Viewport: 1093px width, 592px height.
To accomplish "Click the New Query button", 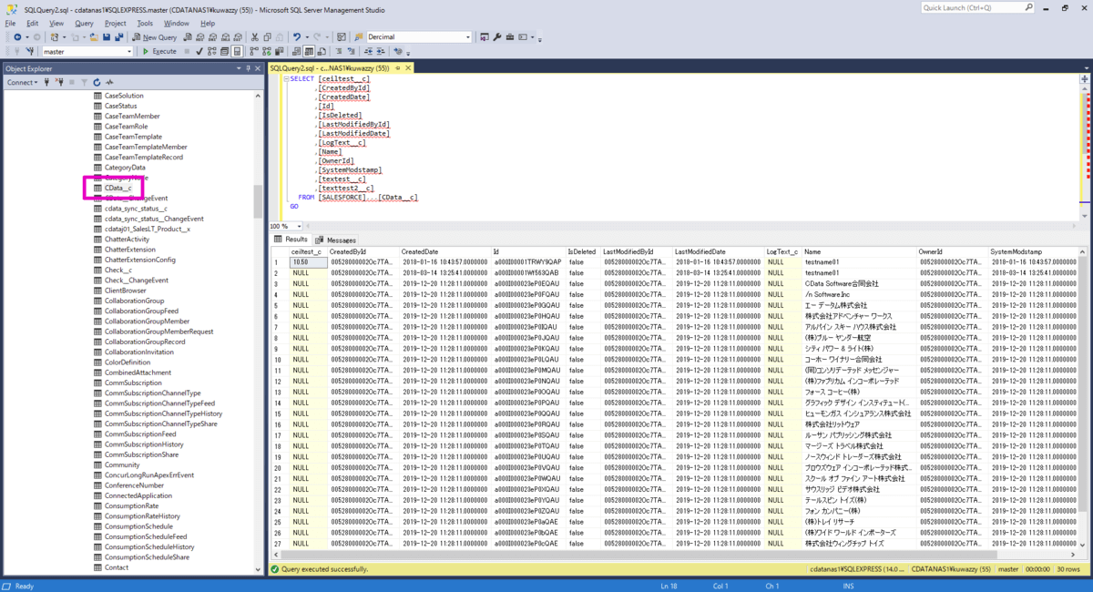I will (x=154, y=37).
